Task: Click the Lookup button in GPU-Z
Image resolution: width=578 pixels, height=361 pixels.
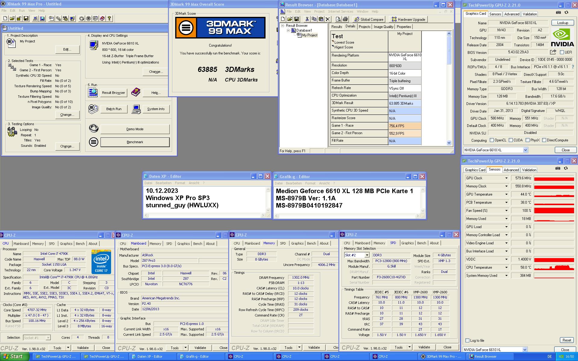Action: coord(562,23)
